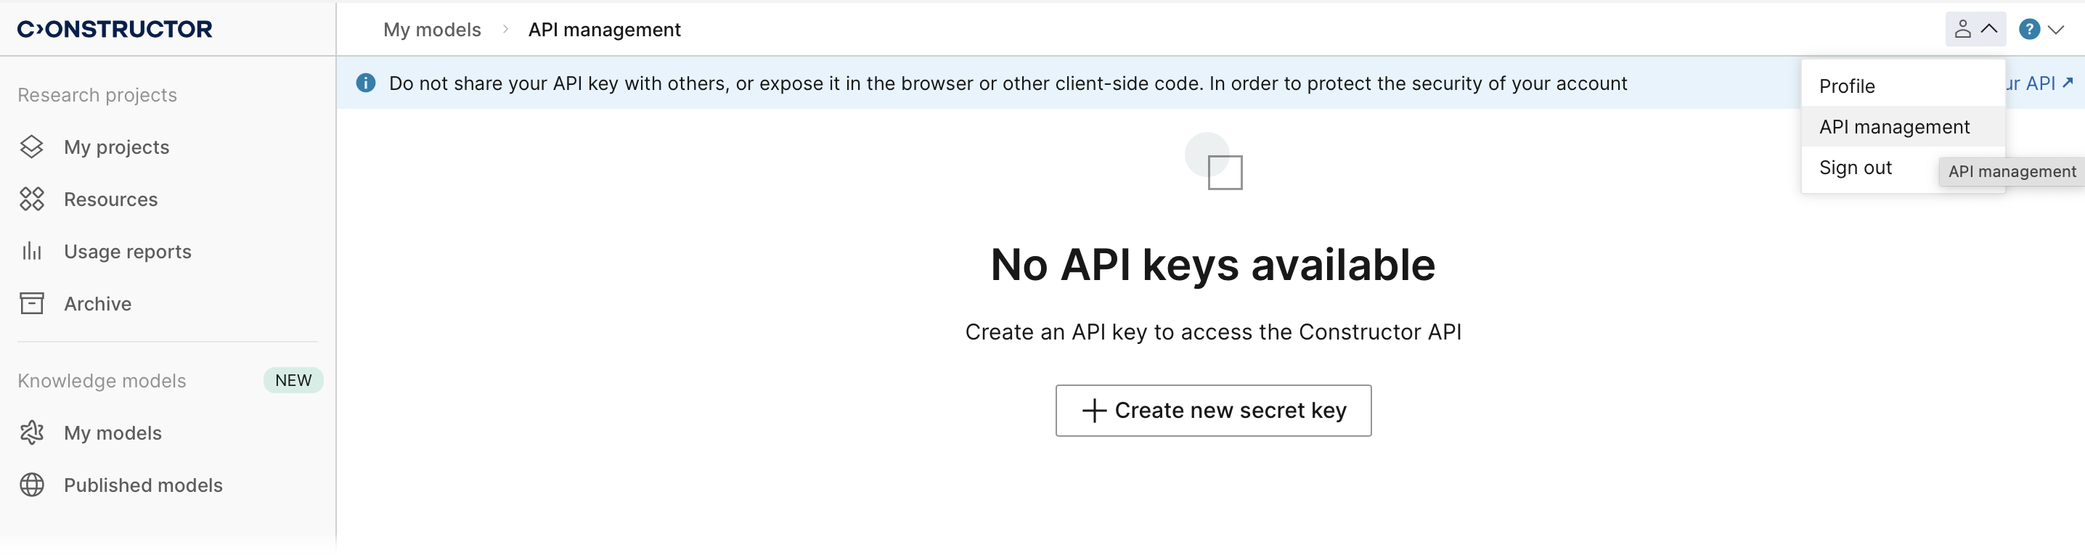Click the Archive box icon
2085x555 pixels.
[x=31, y=303]
